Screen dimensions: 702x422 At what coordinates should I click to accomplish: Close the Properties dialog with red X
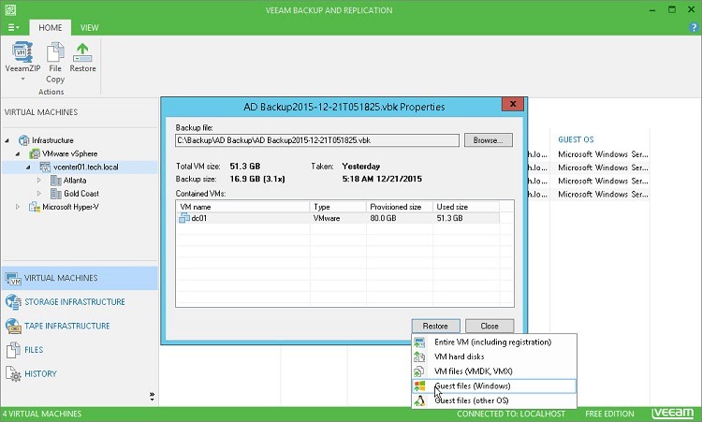[x=513, y=104]
